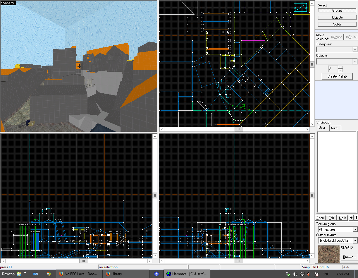Open the on-screen keyboard taskbar icon

(35, 274)
